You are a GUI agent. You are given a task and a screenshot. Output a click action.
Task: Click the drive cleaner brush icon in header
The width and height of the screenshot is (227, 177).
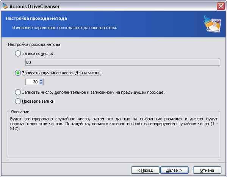coord(212,24)
